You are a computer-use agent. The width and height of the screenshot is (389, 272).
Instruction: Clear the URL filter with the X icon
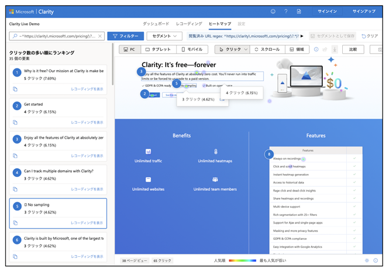tap(99, 36)
